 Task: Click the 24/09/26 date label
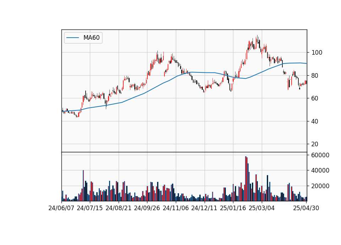(147, 208)
